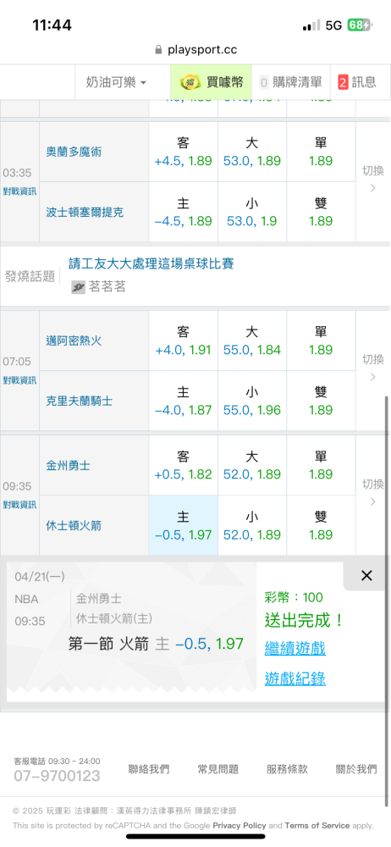391x847 pixels.
Task: Open the 金州勇士 team link in the odds table
Action: click(68, 465)
